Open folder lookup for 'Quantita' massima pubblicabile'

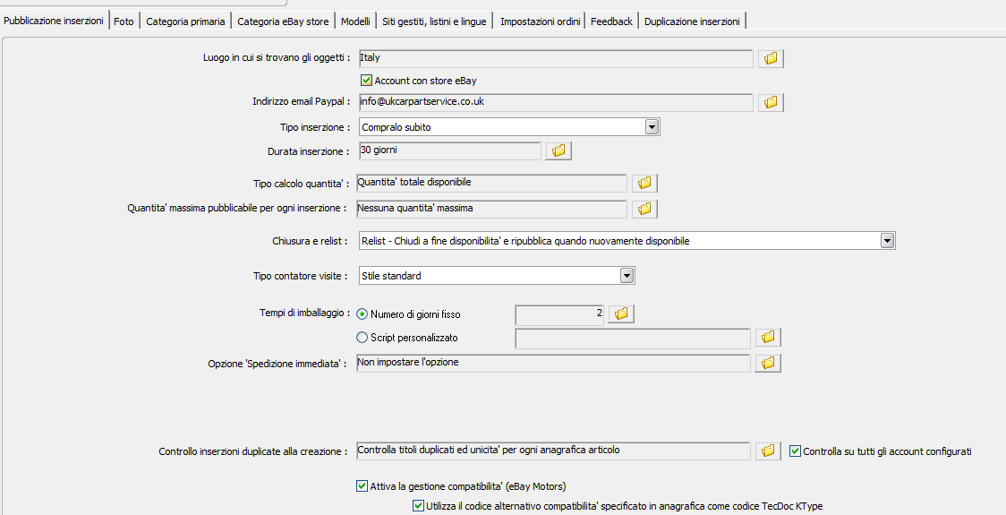[644, 210]
